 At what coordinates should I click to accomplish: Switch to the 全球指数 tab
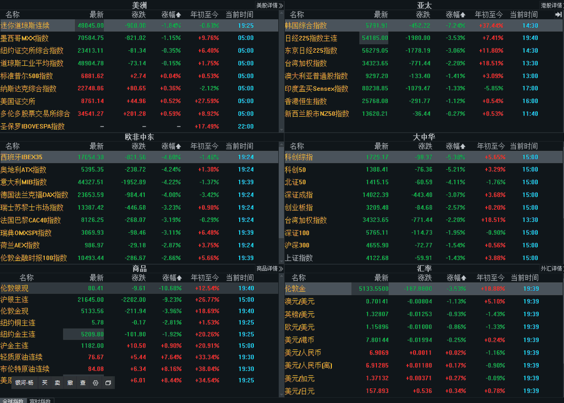12,401
